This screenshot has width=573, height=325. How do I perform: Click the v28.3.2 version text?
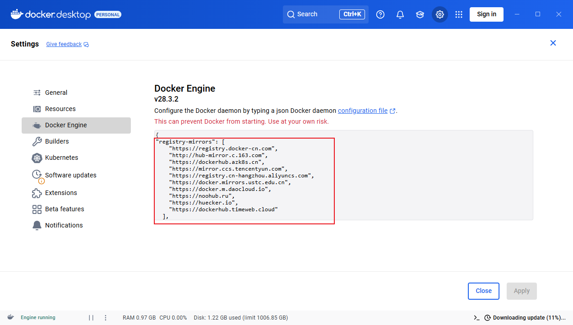166,99
